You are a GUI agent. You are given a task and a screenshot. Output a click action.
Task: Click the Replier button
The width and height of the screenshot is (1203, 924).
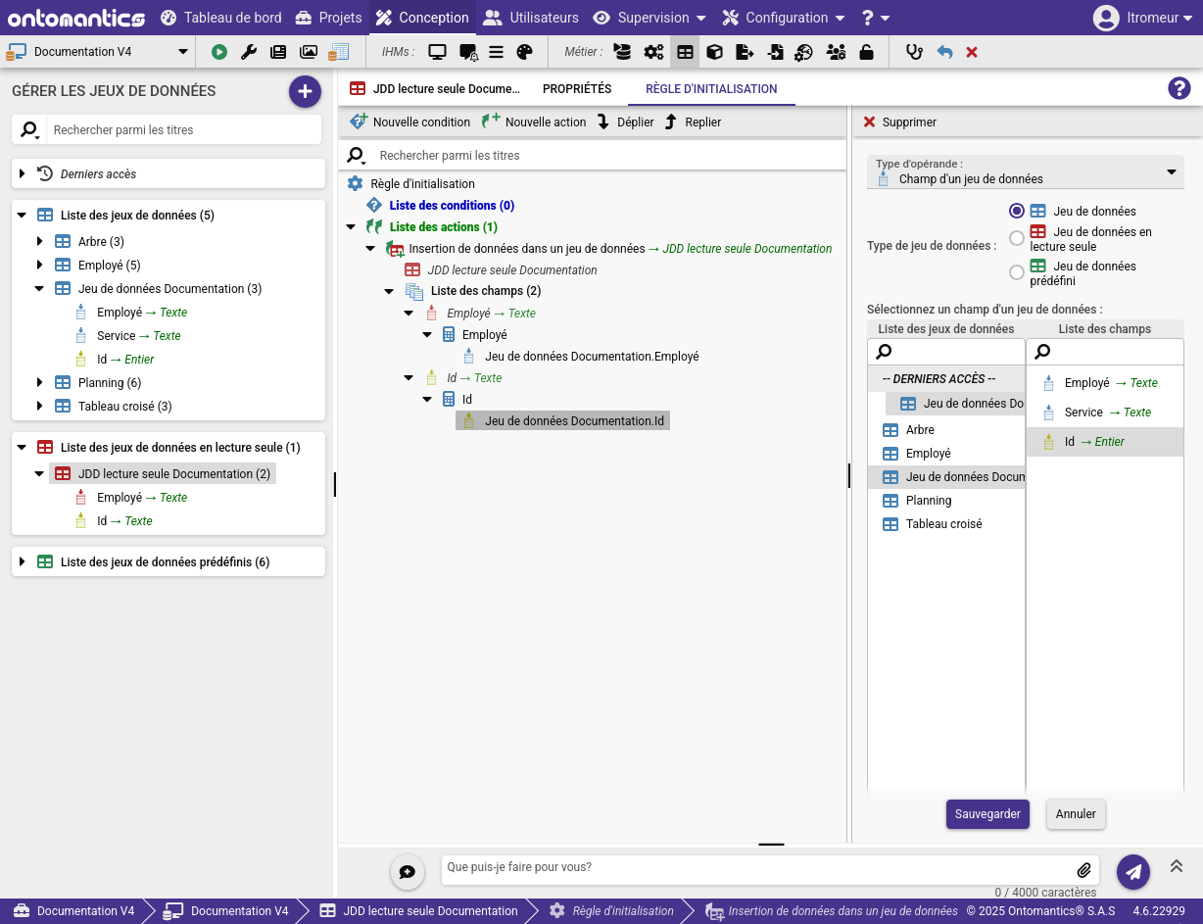click(693, 122)
